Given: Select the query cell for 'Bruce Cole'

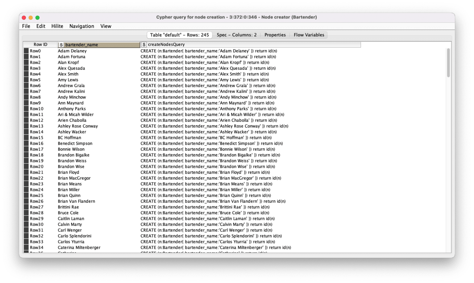Looking at the screenshot, I should 251,213.
